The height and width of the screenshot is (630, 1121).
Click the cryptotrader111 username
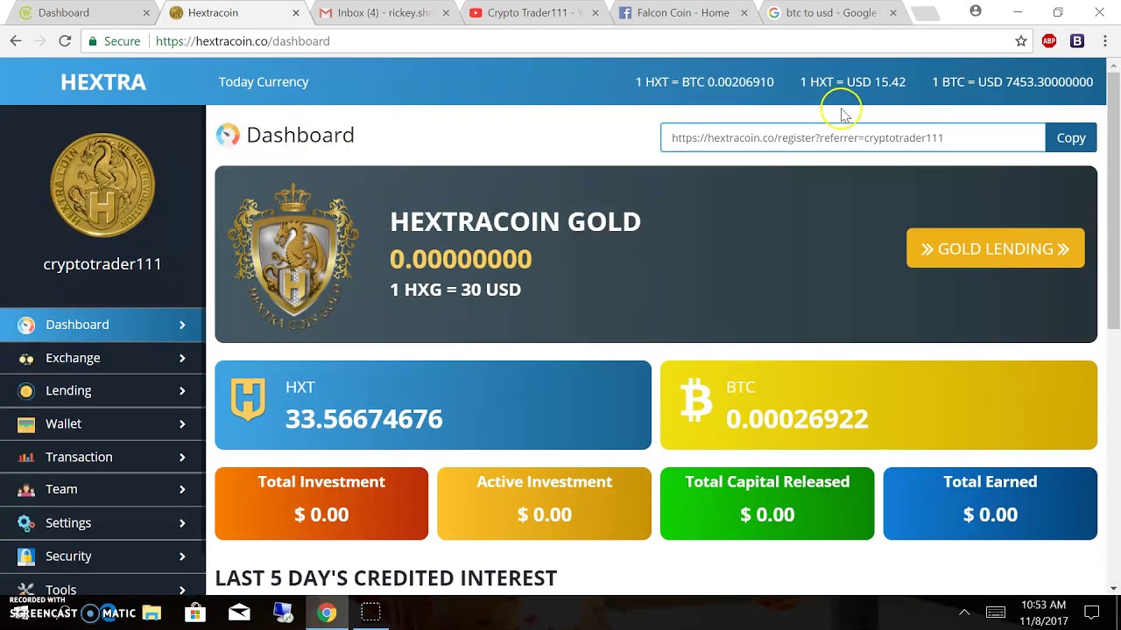102,263
